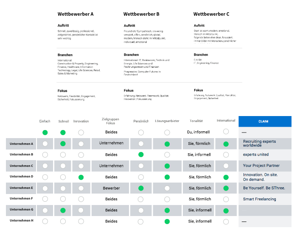Toggle Unternehmen G's Lösungsanbieter circle
The image size is (297, 230).
point(167,211)
